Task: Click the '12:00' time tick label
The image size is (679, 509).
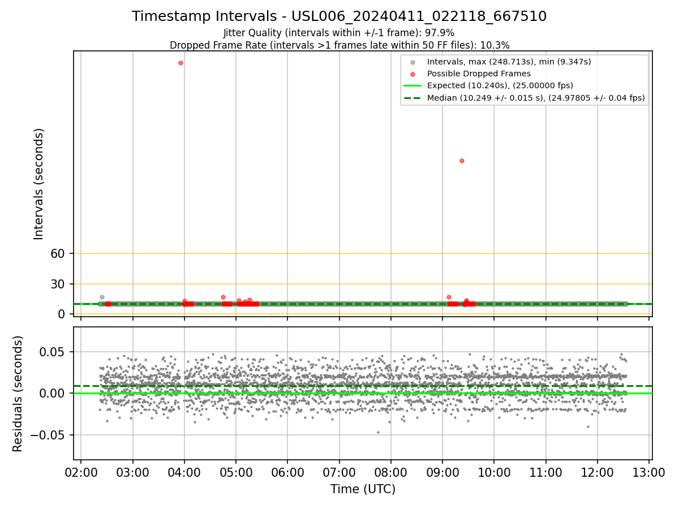Action: pyautogui.click(x=597, y=472)
